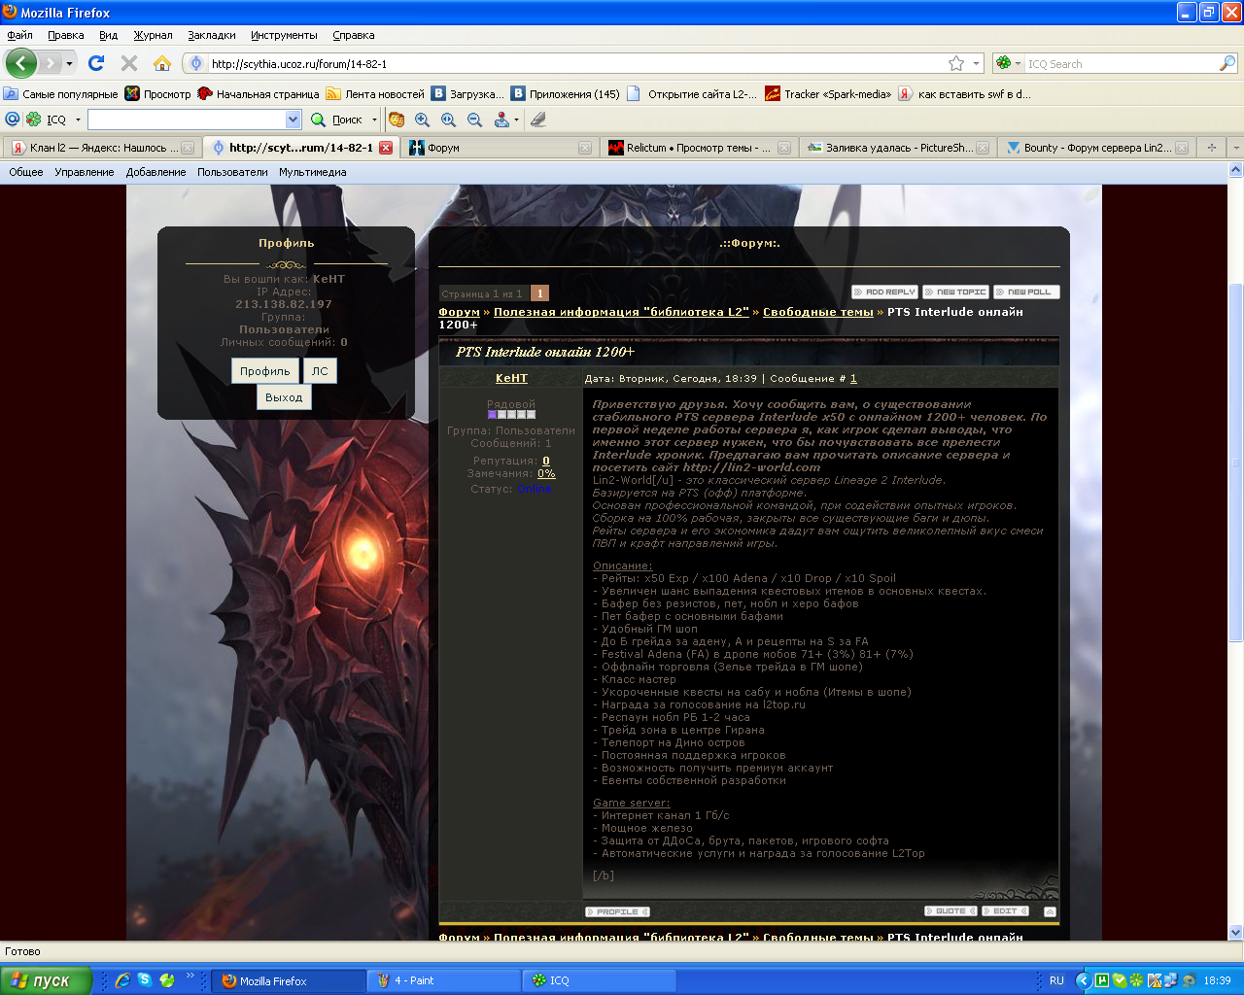Open the ЛС private messages button
Screen dimensions: 1244x995
pos(320,371)
